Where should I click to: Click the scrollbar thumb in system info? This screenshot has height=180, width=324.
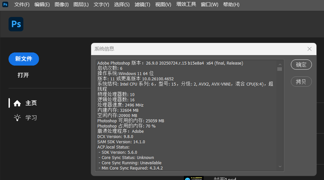click(x=280, y=69)
